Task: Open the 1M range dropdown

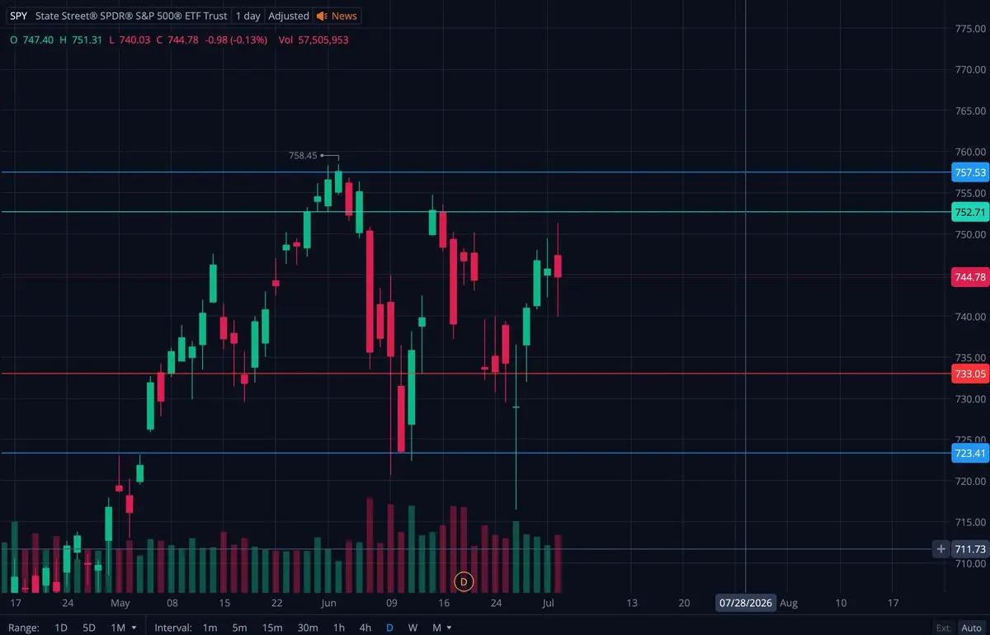Action: pos(122,628)
